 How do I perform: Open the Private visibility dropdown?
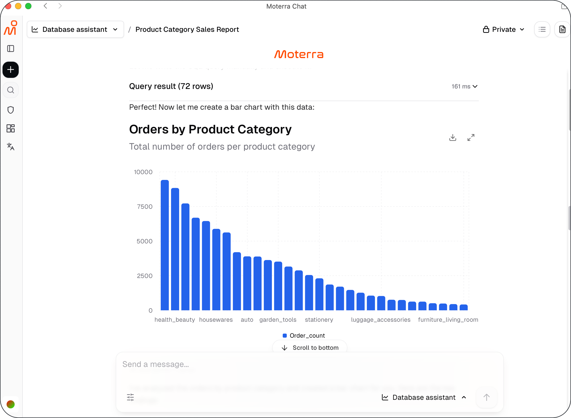pyautogui.click(x=504, y=29)
